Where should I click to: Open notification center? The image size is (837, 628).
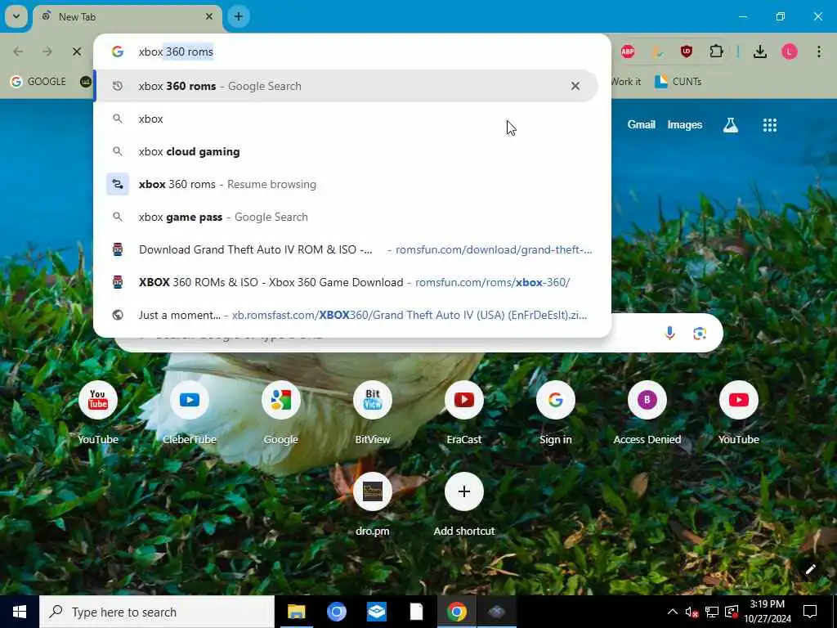(x=810, y=612)
